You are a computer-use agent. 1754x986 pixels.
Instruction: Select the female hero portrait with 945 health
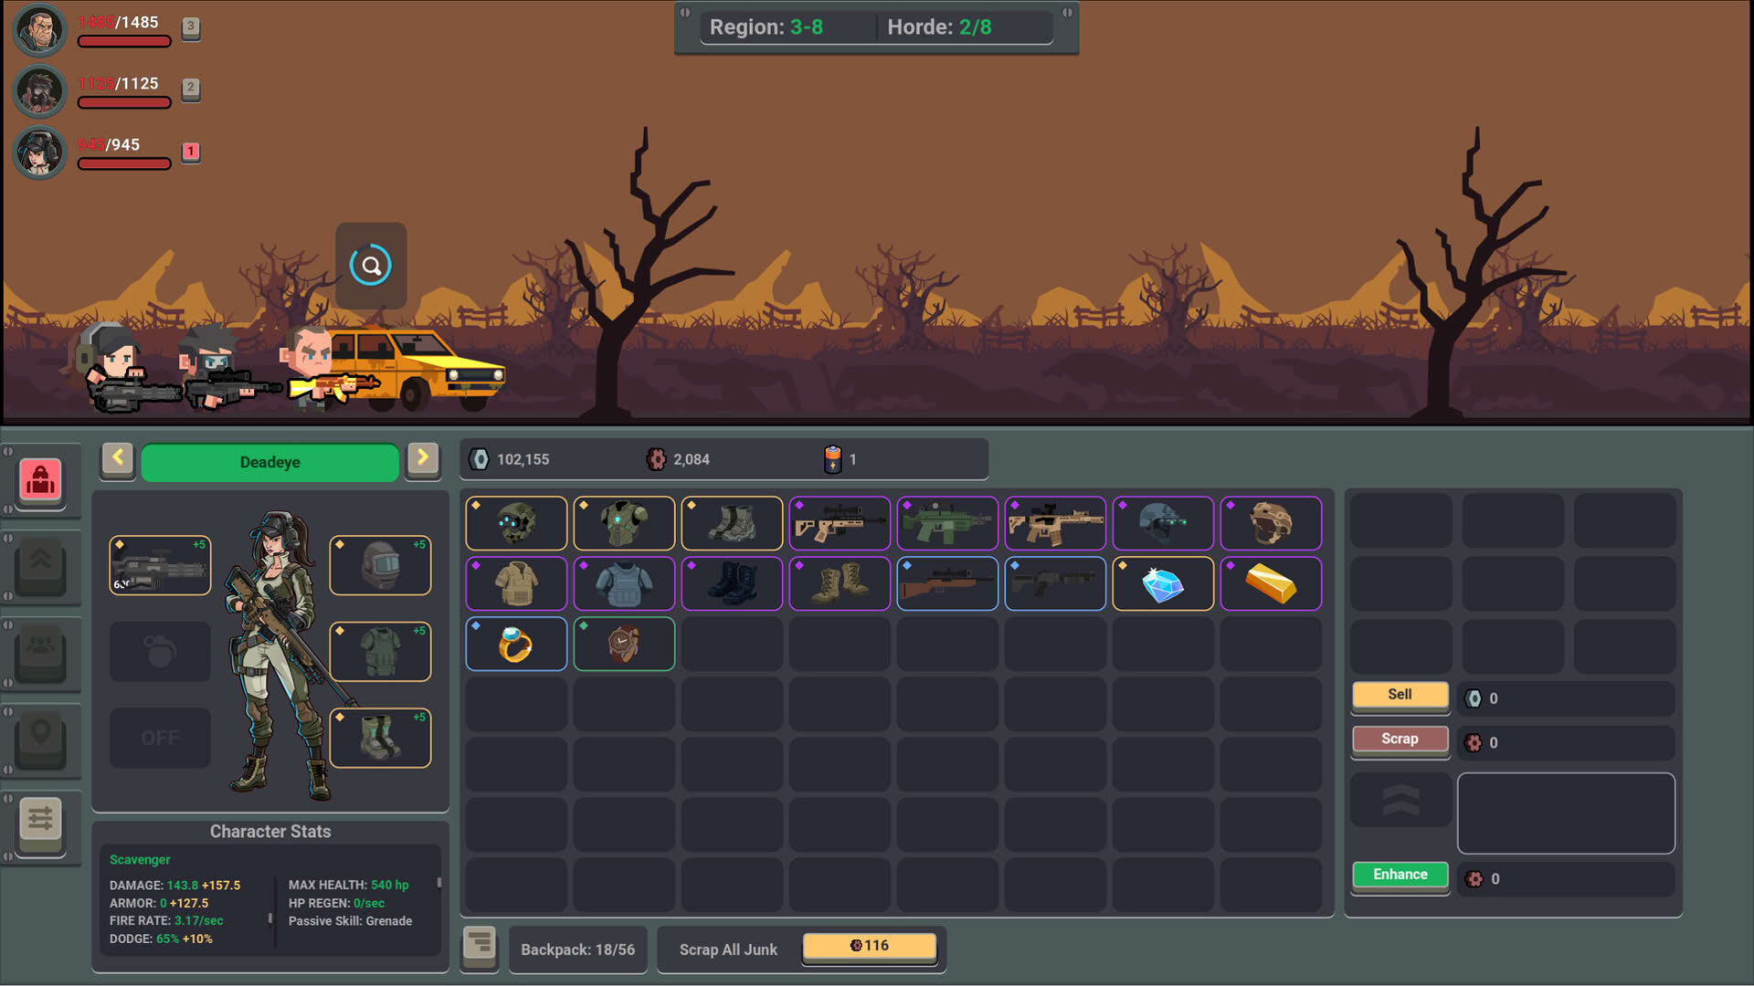40,152
